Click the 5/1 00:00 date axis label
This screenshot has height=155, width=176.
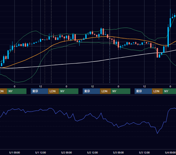coord(14,152)
